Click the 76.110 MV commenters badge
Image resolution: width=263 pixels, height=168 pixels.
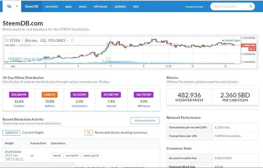(x=79, y=94)
